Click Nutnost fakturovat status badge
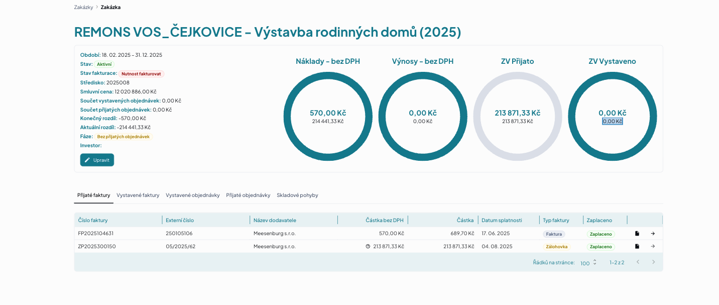 click(141, 74)
